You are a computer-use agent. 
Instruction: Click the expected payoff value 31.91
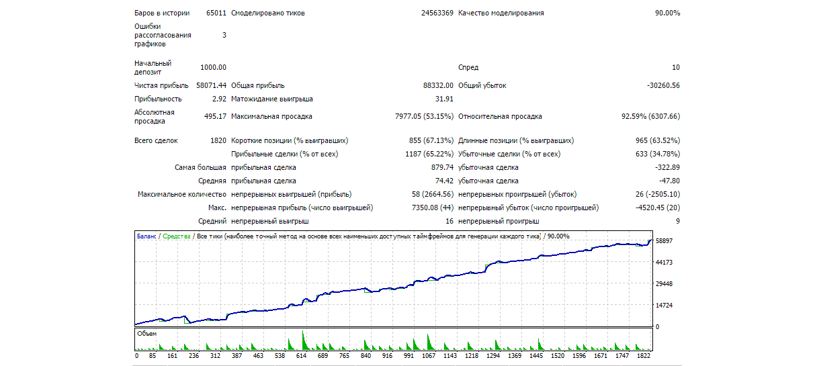[445, 99]
